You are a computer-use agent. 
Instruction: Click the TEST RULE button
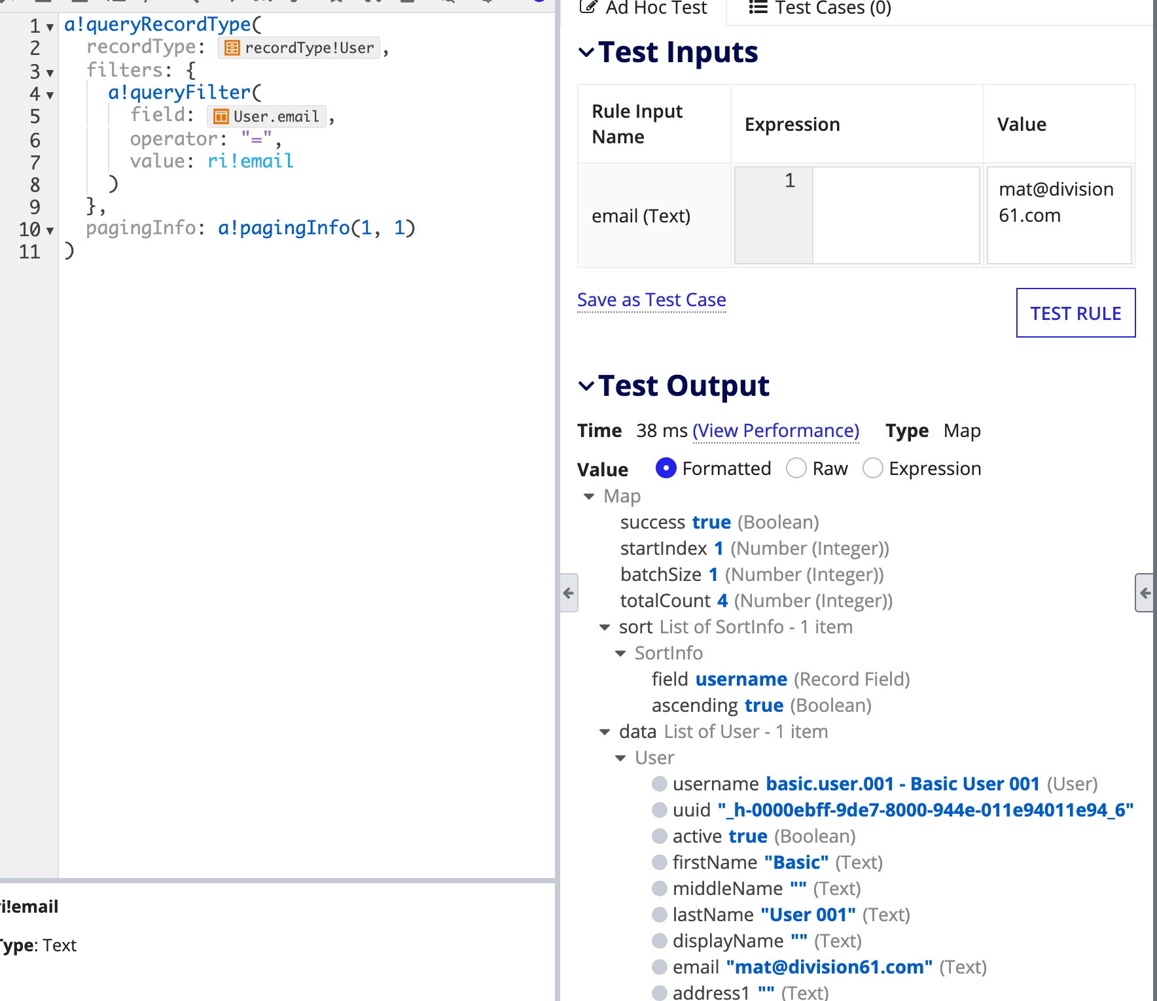point(1076,313)
